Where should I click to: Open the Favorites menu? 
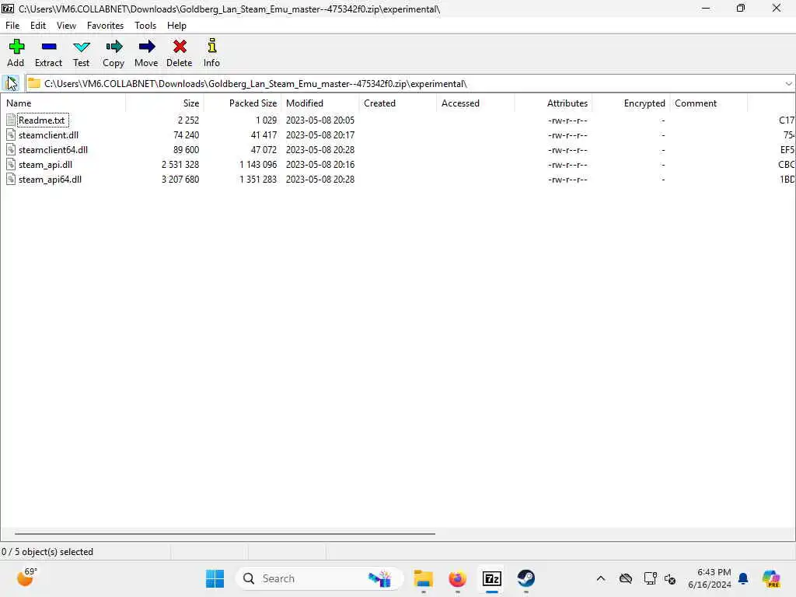[x=105, y=26]
